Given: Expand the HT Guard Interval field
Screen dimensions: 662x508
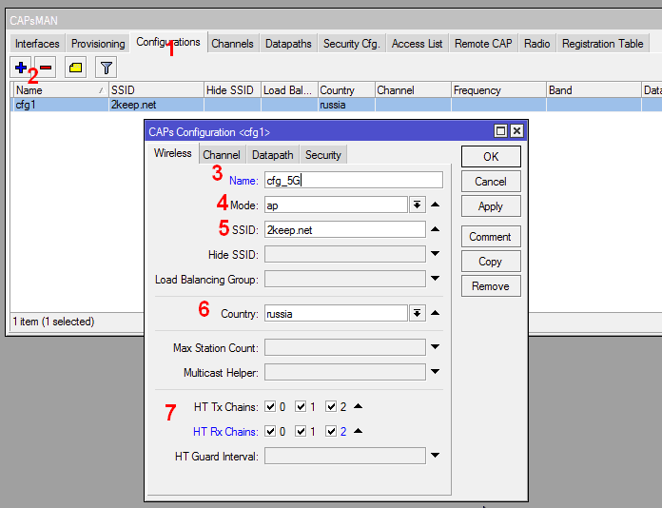Looking at the screenshot, I should 435,456.
